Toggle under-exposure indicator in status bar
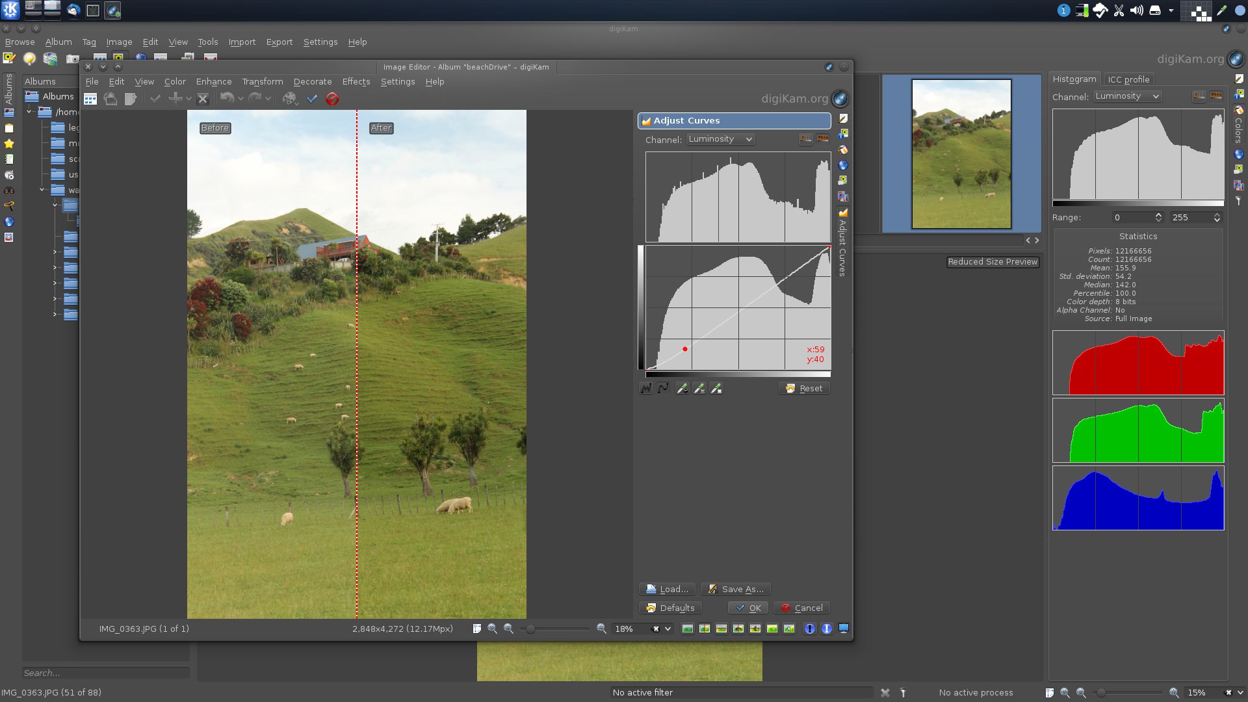Image resolution: width=1248 pixels, height=702 pixels. tap(809, 629)
